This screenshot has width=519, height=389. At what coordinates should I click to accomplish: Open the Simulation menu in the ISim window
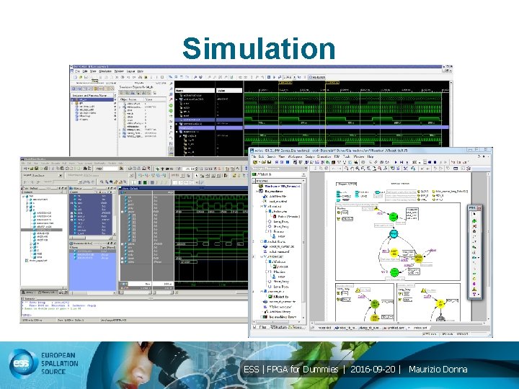click(x=105, y=71)
